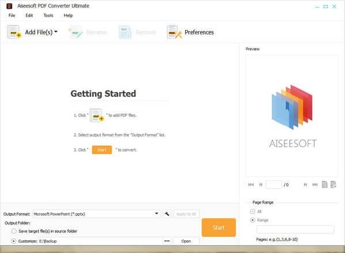Viewport: 345px width, 253px height.
Task: Click the large orange Start button
Action: point(219,228)
